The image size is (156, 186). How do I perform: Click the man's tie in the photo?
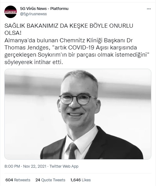pyautogui.click(x=72, y=151)
